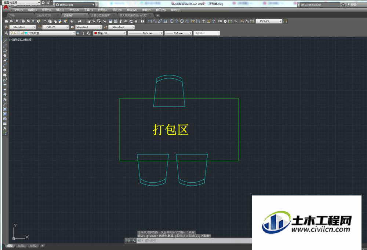Click the workspace settings gear icon
This screenshot has width=367, height=250.
tap(43, 3)
